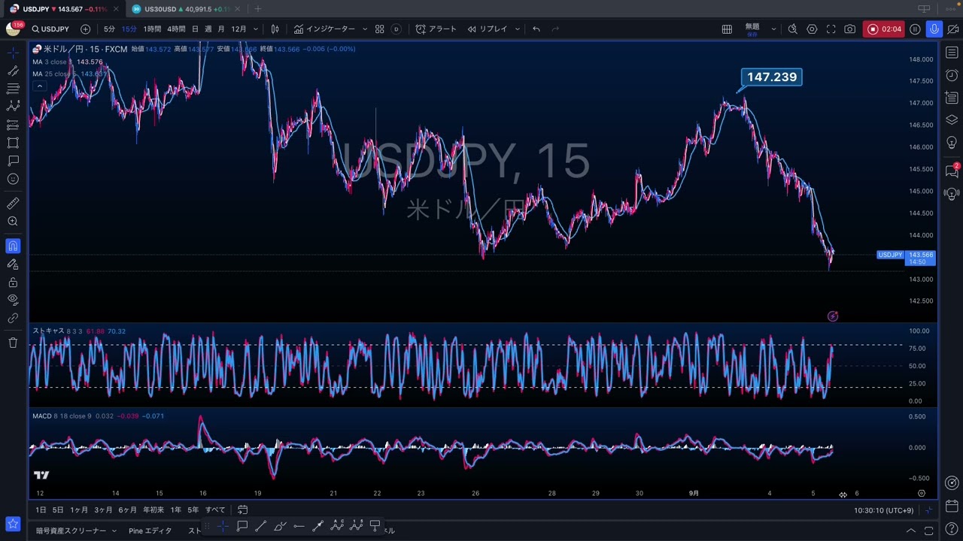Open the candlestick chart type selector

(x=275, y=29)
